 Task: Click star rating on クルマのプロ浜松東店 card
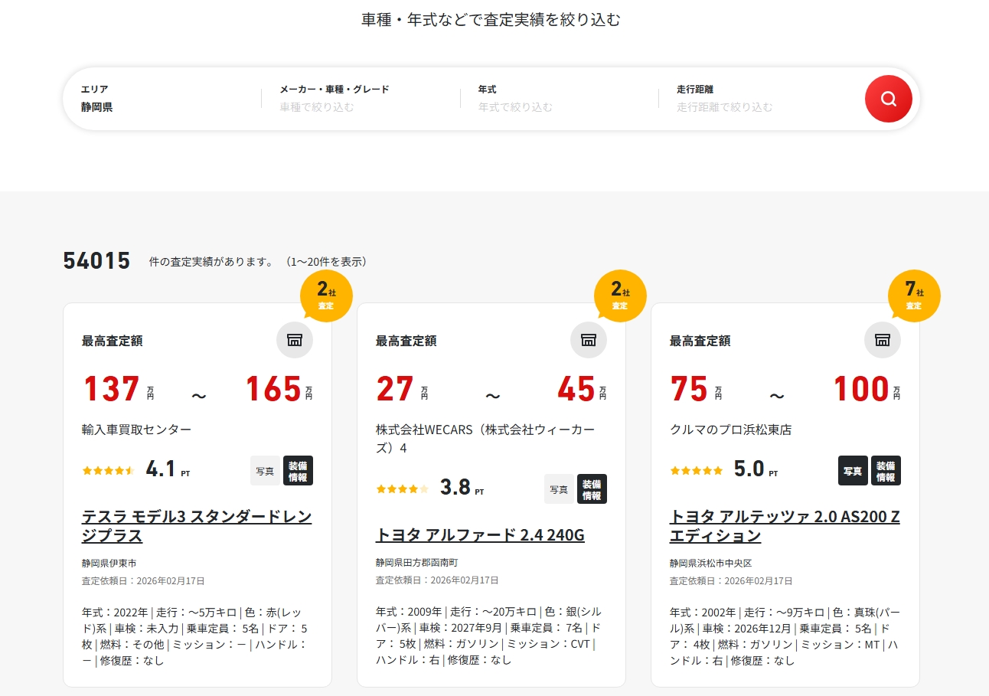point(696,470)
